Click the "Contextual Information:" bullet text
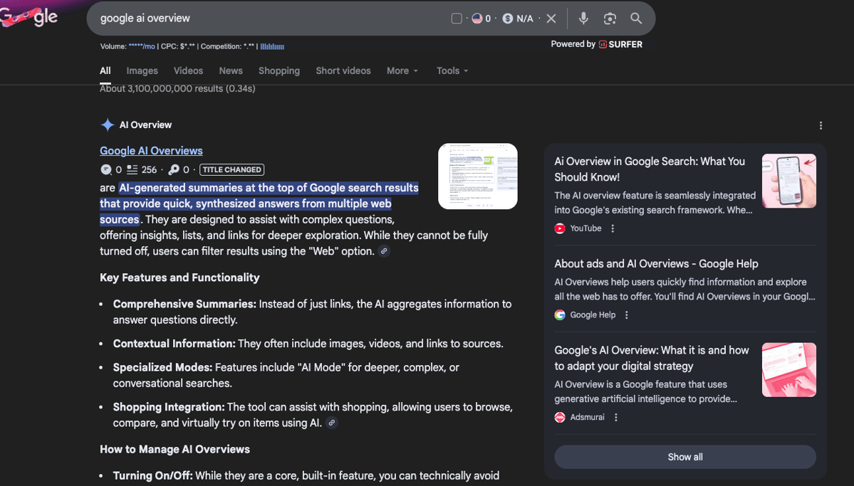Image resolution: width=854 pixels, height=486 pixels. tap(175, 344)
